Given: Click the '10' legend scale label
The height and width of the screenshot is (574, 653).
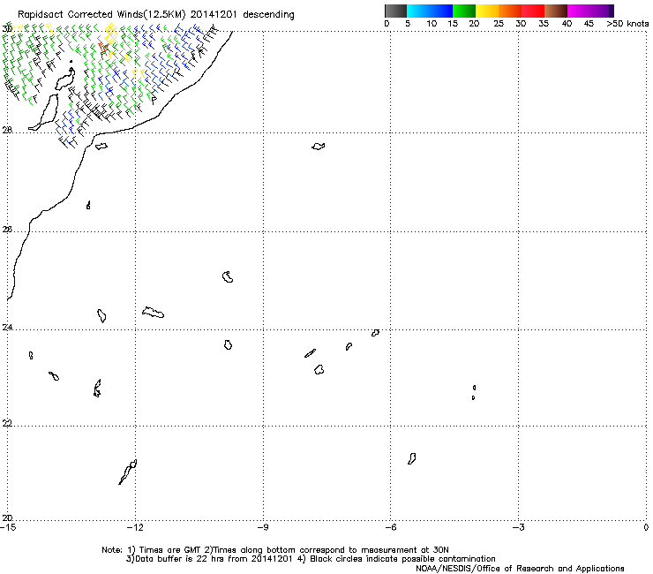Looking at the screenshot, I should tap(432, 24).
